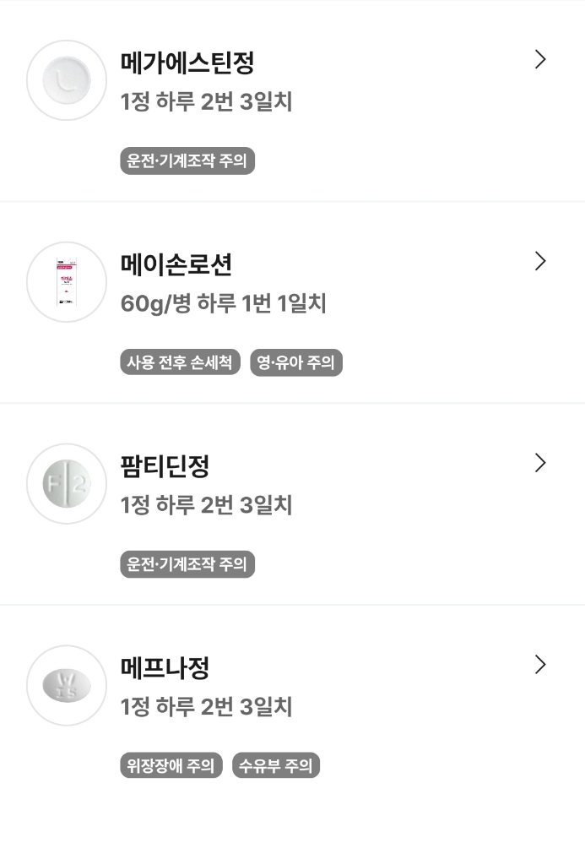
Task: Tap the 위장장애 주의 tag
Action: tap(171, 766)
